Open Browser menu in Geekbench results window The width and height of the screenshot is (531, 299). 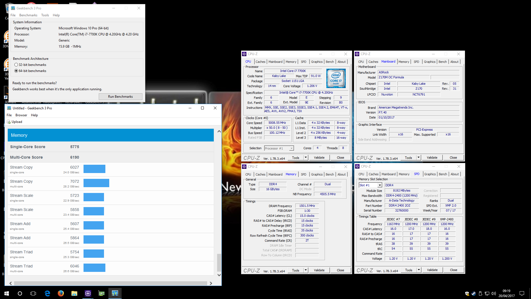pyautogui.click(x=21, y=115)
